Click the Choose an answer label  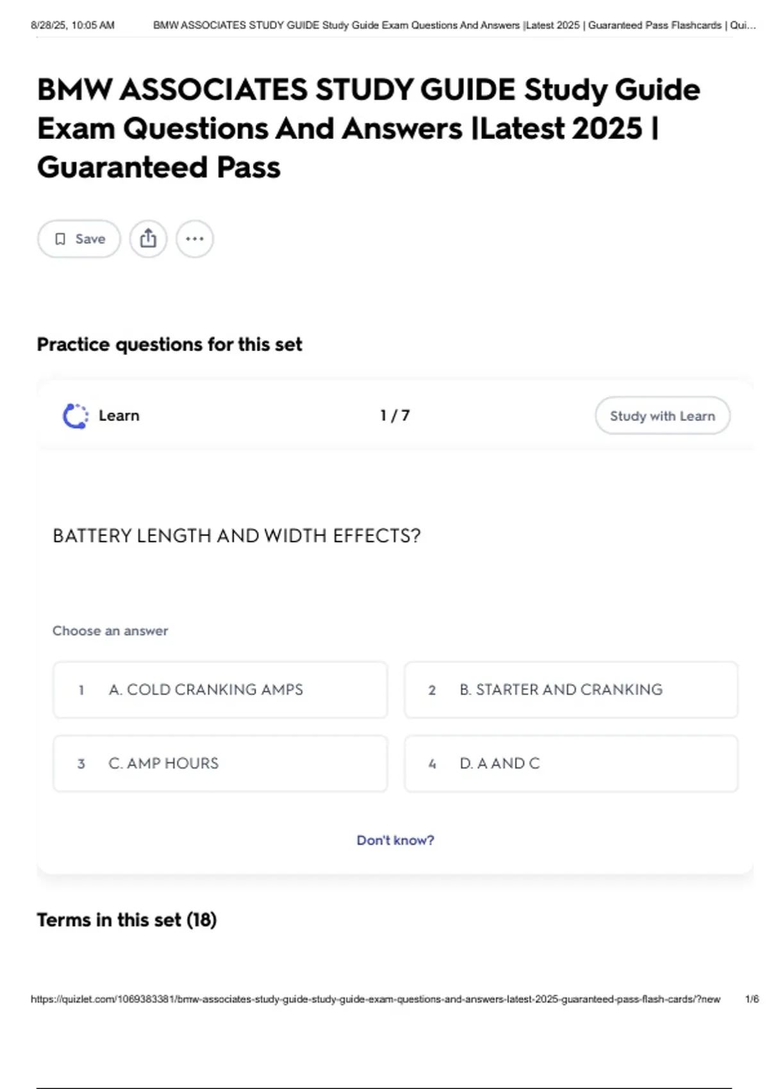click(110, 631)
